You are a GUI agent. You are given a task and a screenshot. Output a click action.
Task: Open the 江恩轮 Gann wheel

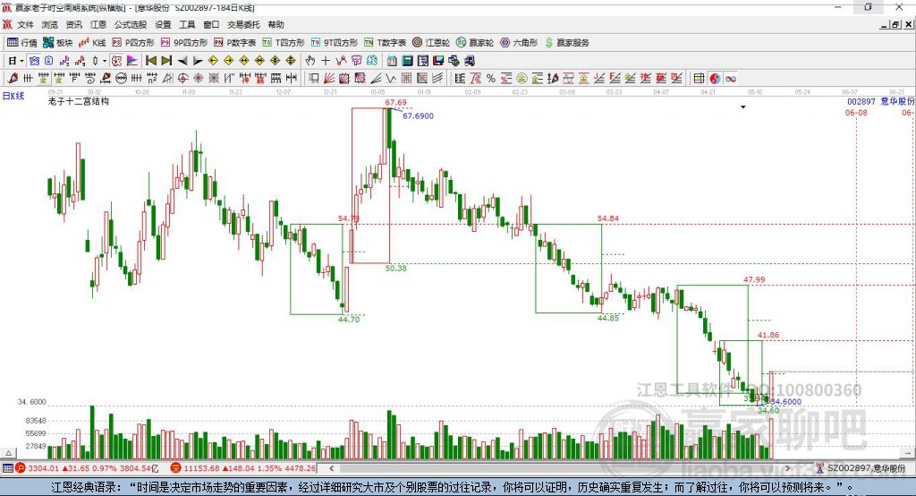click(431, 42)
